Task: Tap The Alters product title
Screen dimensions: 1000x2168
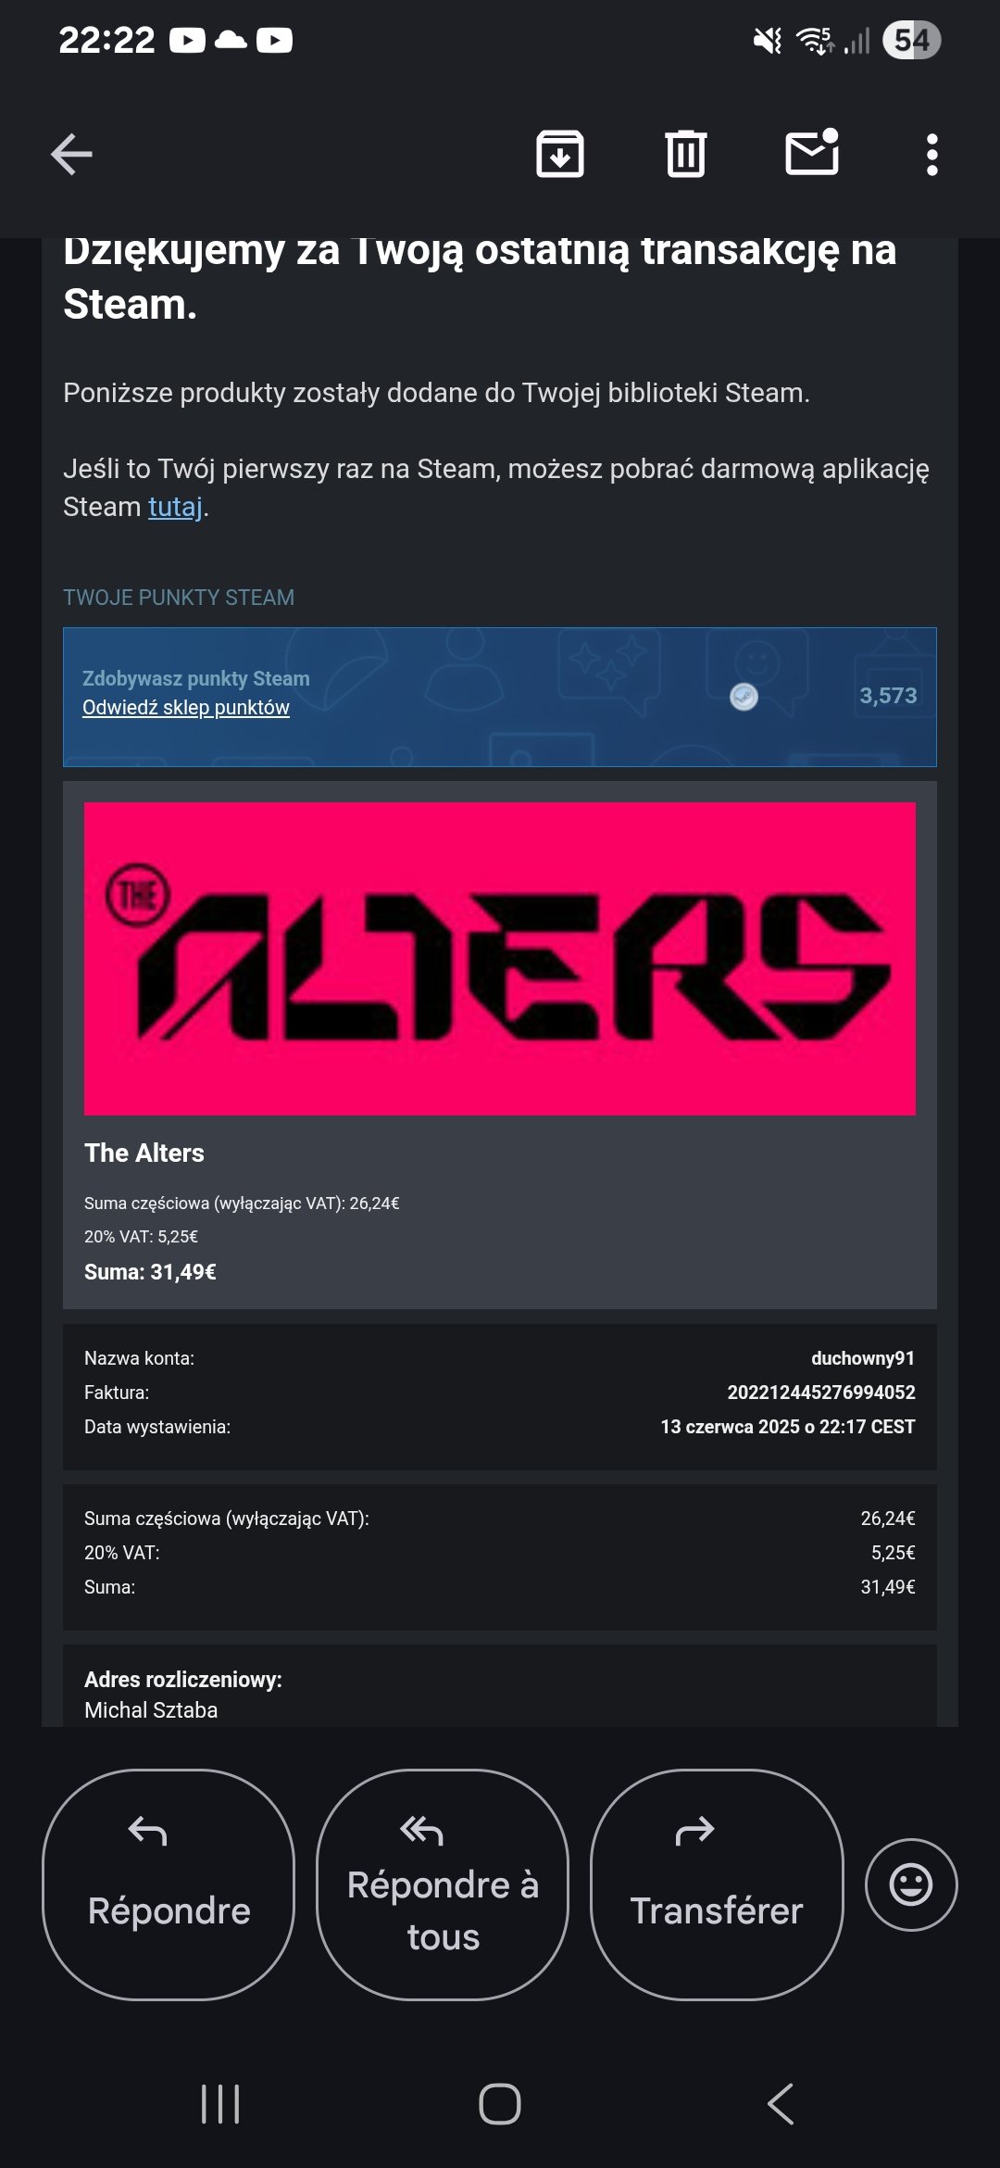Action: click(144, 1153)
